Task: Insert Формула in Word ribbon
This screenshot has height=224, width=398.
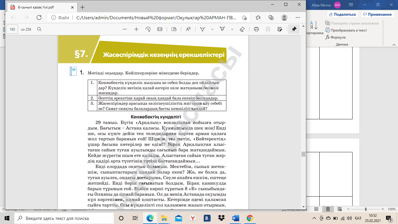Action: click(335, 37)
